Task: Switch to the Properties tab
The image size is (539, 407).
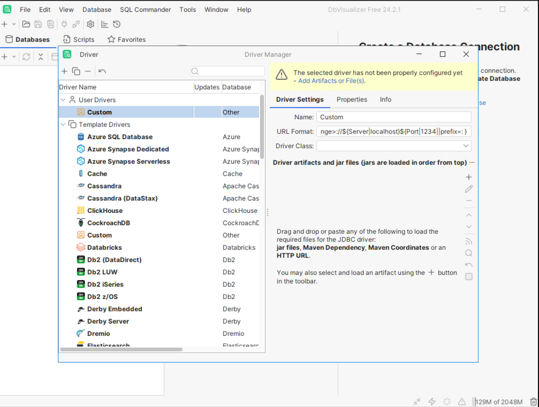Action: click(x=352, y=99)
